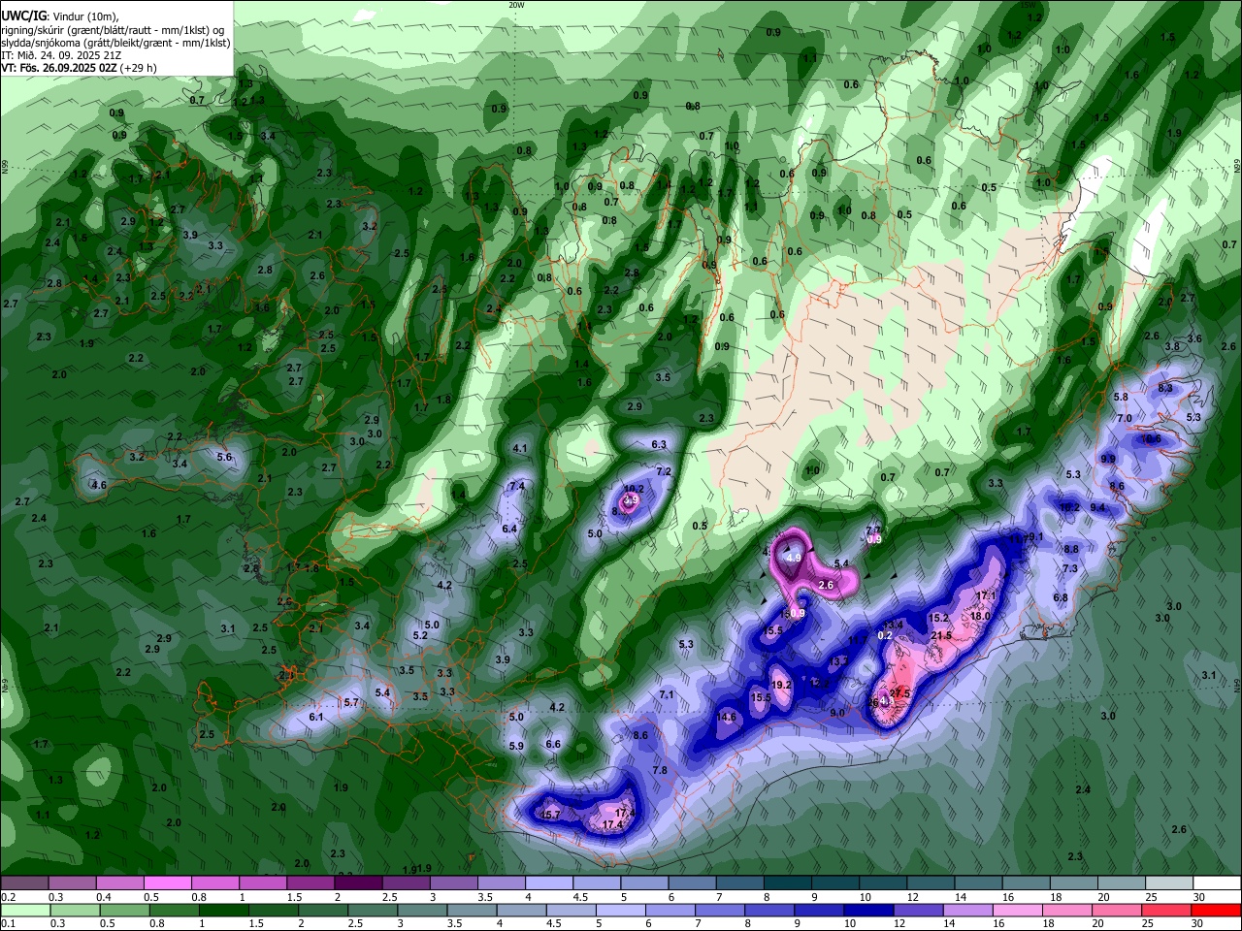Click the 4.6 value off the west coast
The image size is (1242, 931).
98,485
